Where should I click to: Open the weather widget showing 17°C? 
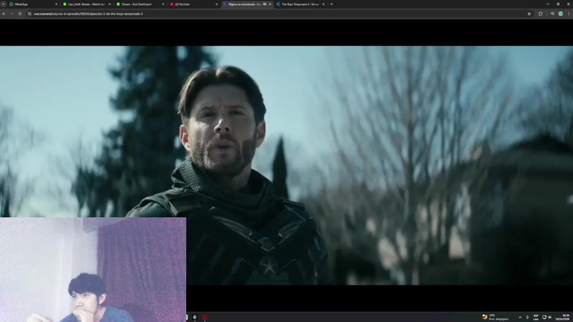point(495,317)
